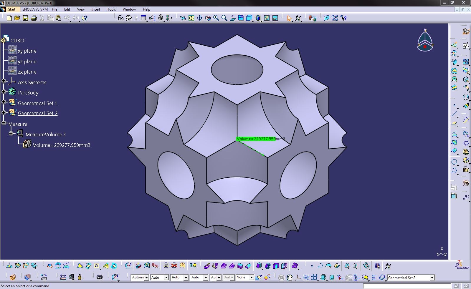Expand Geometrical Set.2 node

tap(4, 112)
